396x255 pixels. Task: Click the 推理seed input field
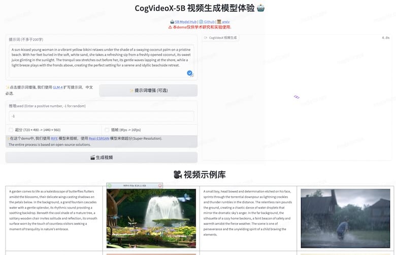tap(102, 116)
